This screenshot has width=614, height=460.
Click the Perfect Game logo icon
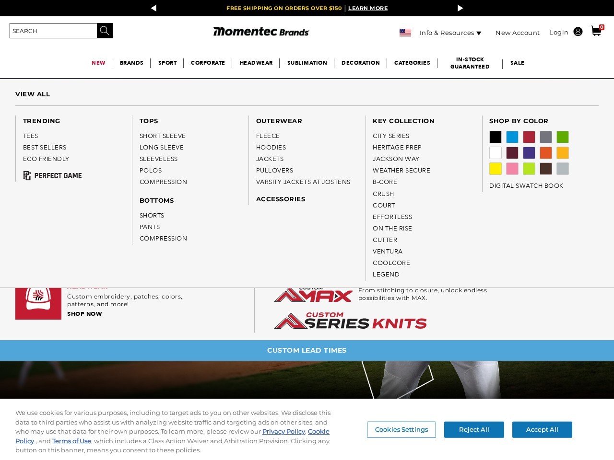pos(27,175)
